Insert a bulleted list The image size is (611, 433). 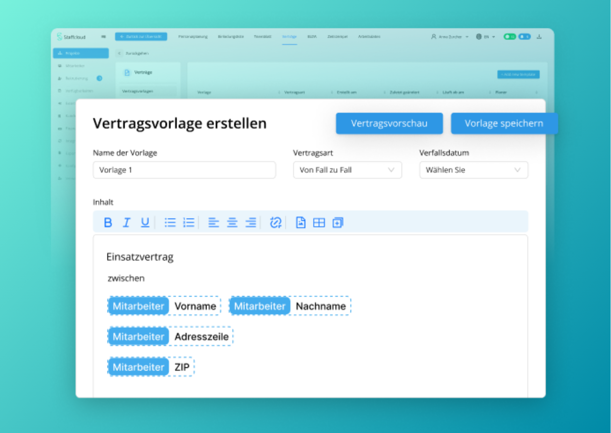[x=170, y=222]
